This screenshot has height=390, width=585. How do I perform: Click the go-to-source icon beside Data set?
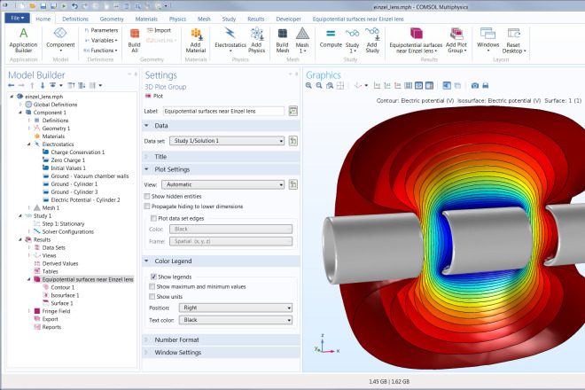tap(293, 141)
